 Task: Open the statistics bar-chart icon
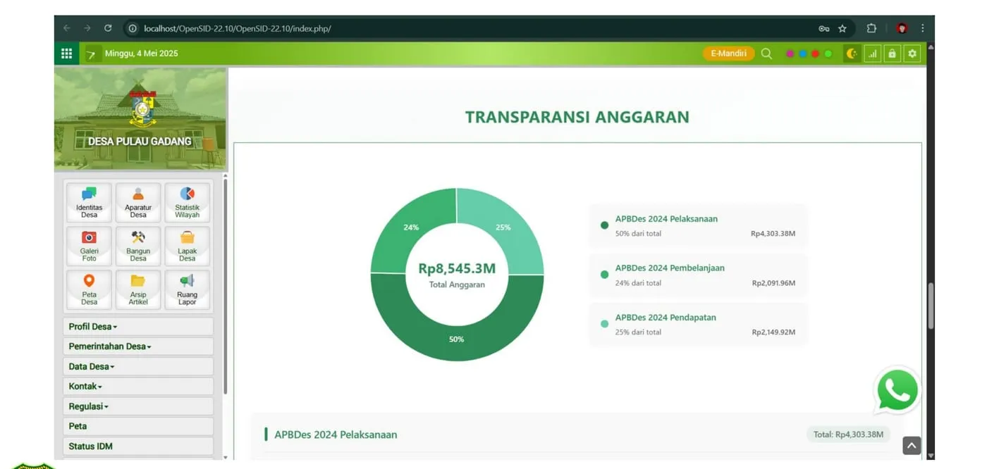[x=873, y=54]
